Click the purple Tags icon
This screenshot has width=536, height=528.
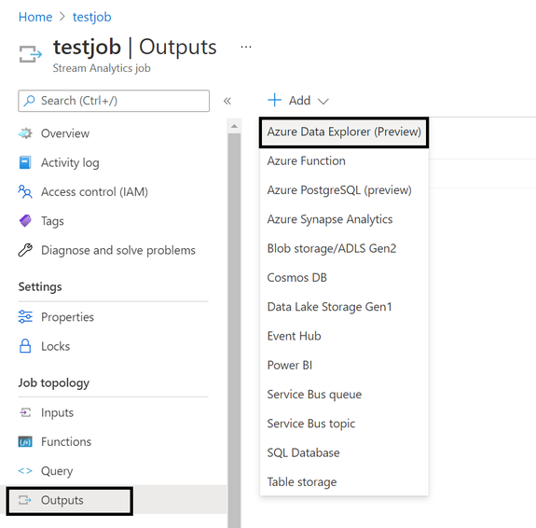[25, 221]
